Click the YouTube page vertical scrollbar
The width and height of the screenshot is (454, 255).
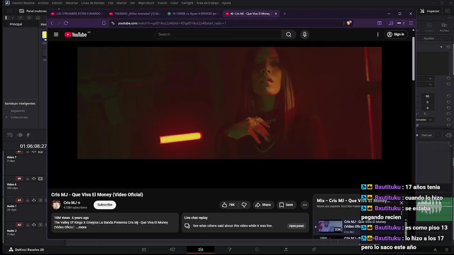(x=413, y=58)
